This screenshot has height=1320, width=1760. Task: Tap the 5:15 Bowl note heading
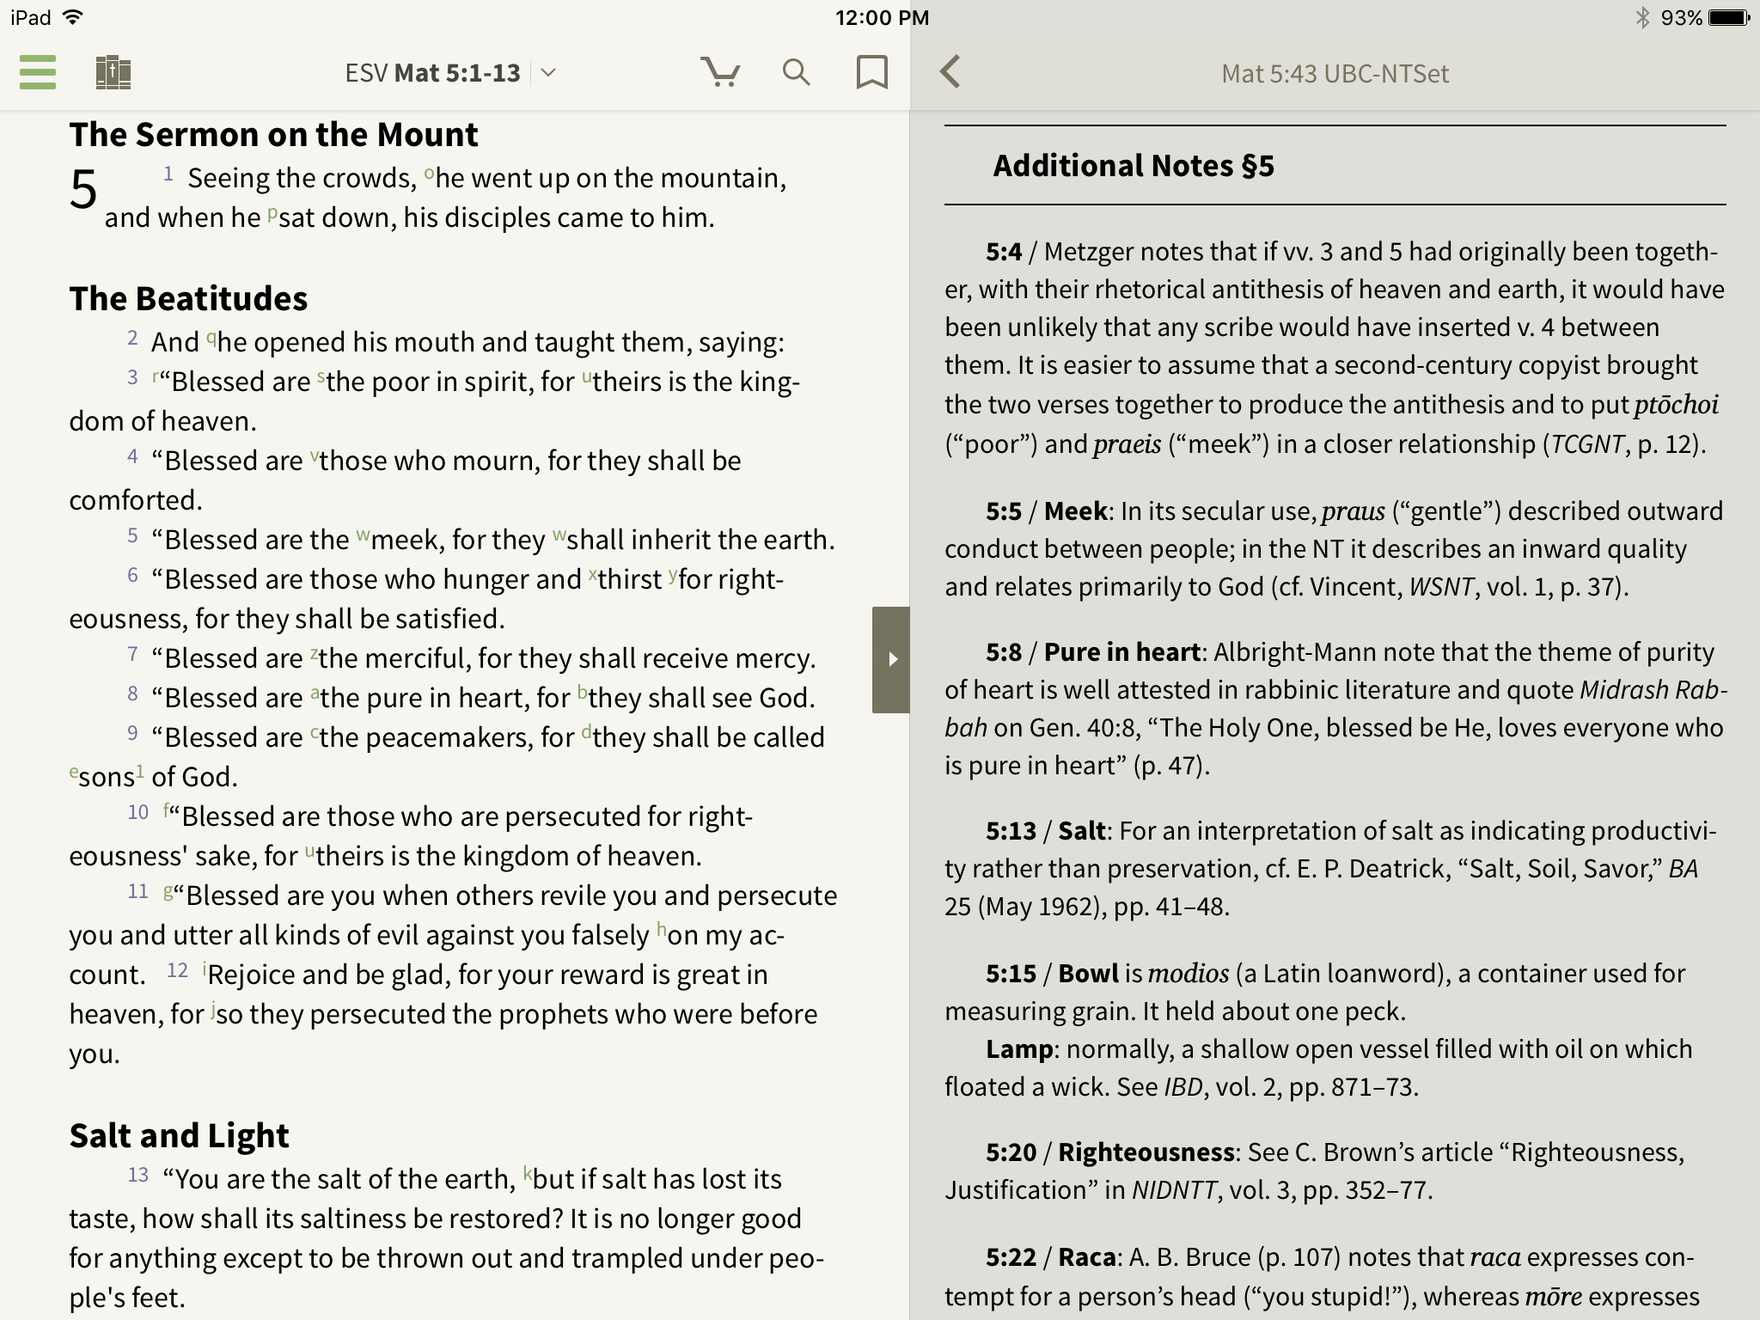pyautogui.click(x=1052, y=974)
